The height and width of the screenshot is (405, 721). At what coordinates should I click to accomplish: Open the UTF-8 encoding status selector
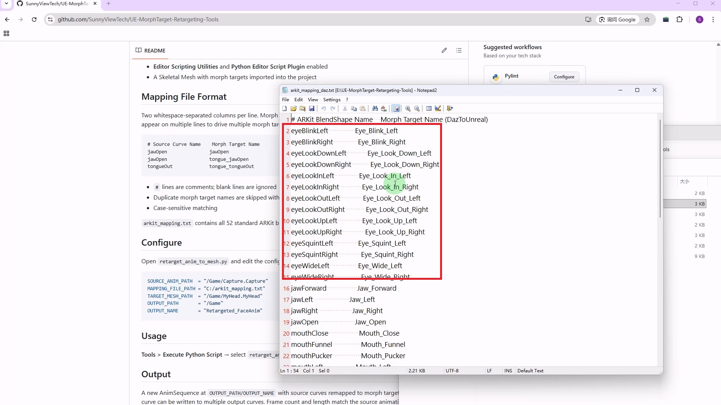click(x=452, y=370)
